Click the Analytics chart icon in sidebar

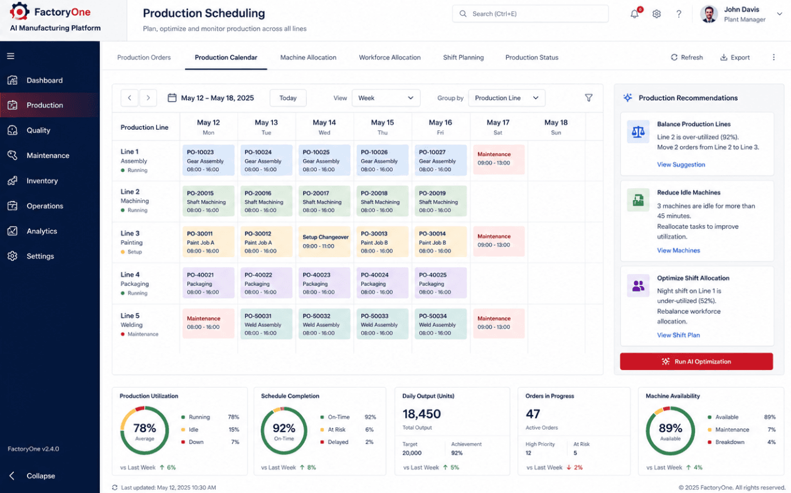pyautogui.click(x=13, y=231)
